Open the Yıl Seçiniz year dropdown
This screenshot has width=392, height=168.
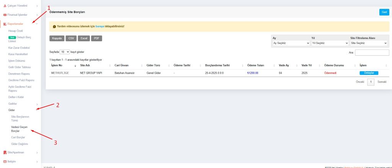coord(330,44)
